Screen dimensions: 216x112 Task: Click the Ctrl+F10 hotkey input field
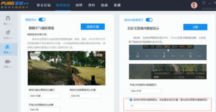[145, 91]
